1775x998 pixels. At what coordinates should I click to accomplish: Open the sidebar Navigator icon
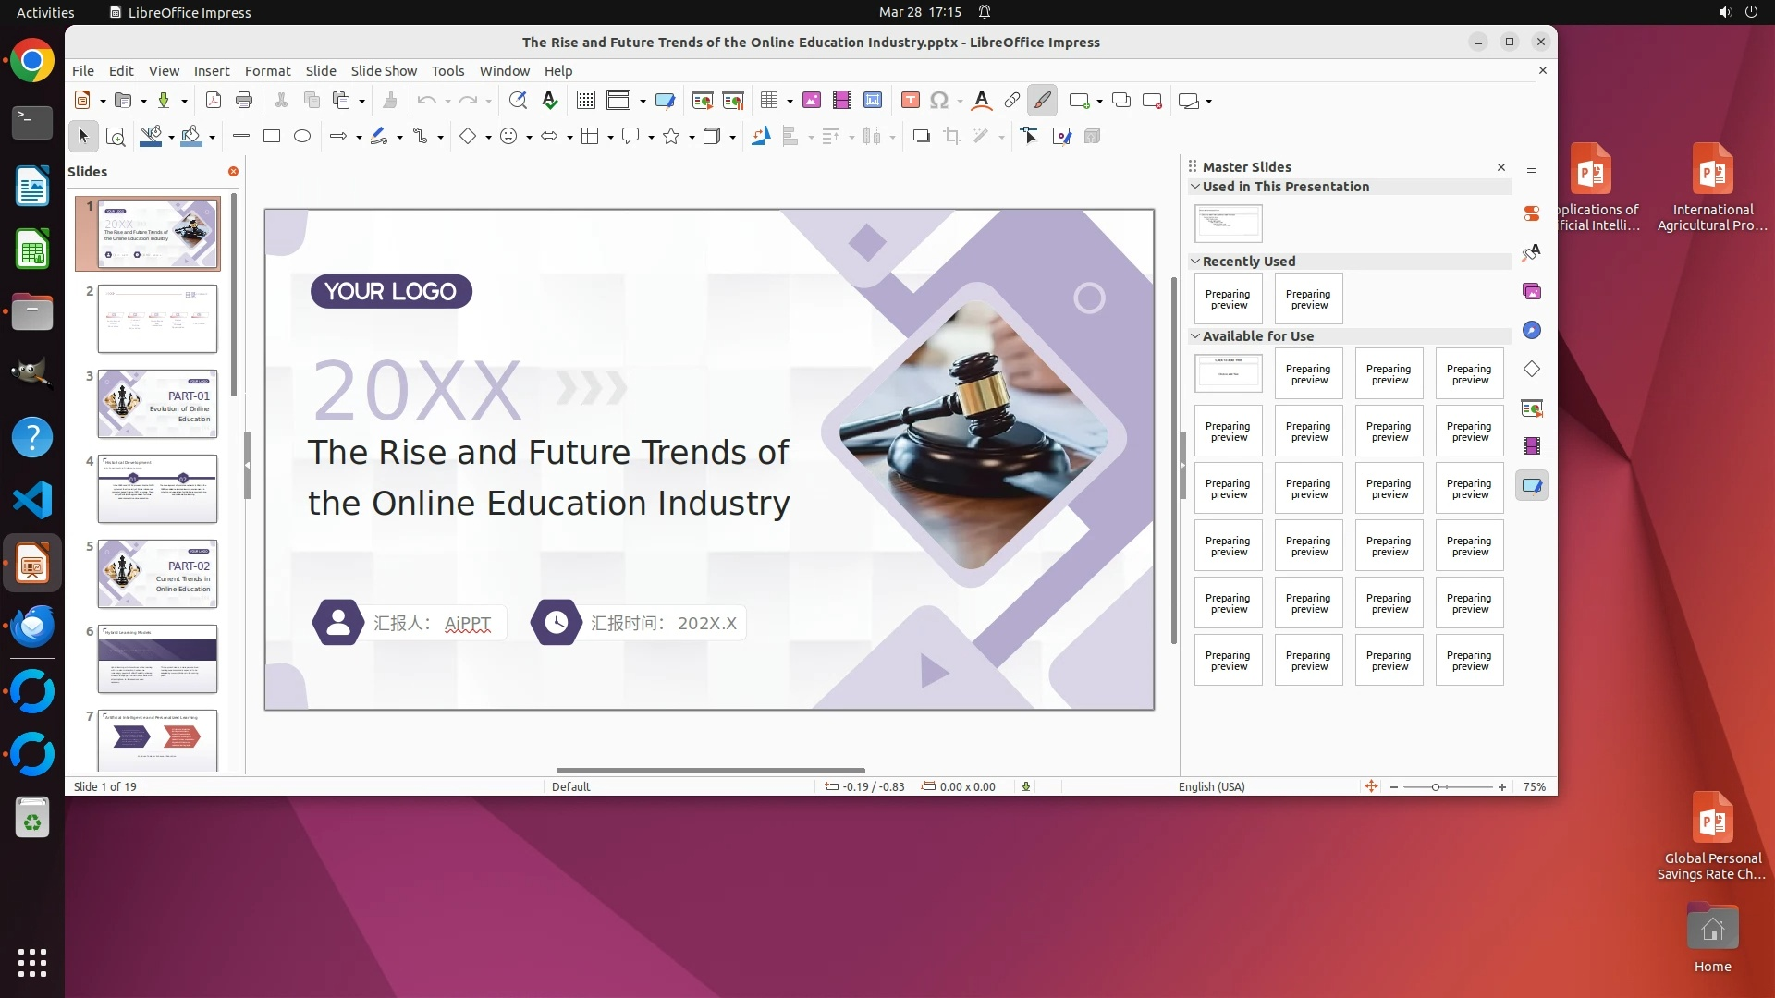[x=1532, y=331]
